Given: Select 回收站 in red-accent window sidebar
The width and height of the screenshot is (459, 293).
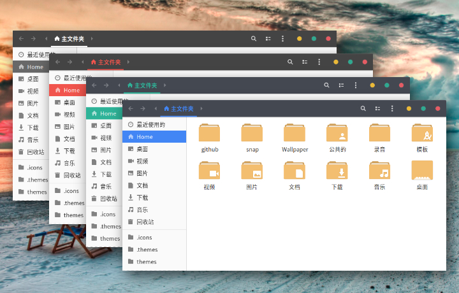Looking at the screenshot, I should [68, 175].
